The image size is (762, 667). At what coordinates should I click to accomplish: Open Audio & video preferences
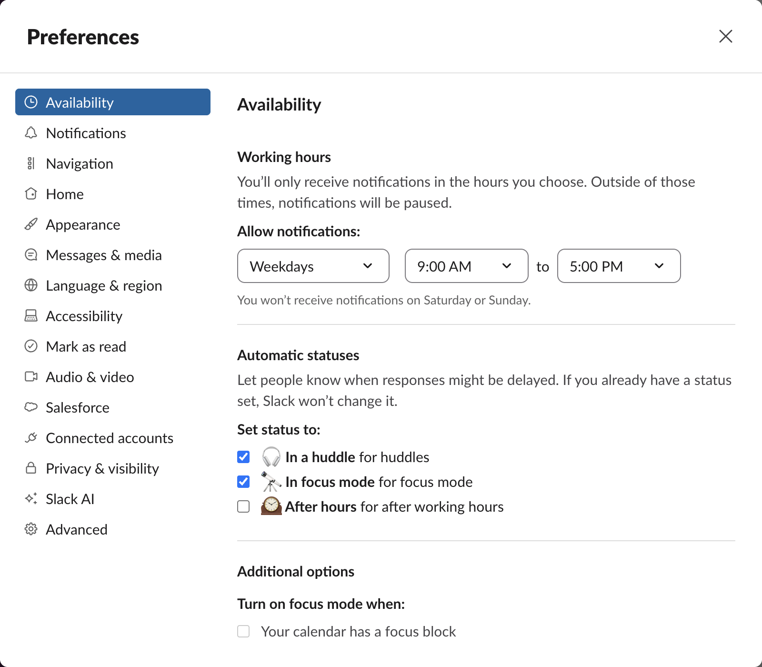(x=113, y=376)
